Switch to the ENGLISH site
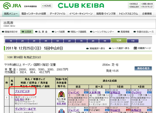 tap(134, 7)
